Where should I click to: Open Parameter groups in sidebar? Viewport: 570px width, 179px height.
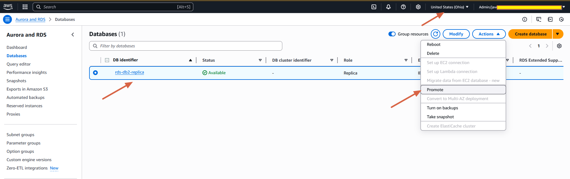24,143
